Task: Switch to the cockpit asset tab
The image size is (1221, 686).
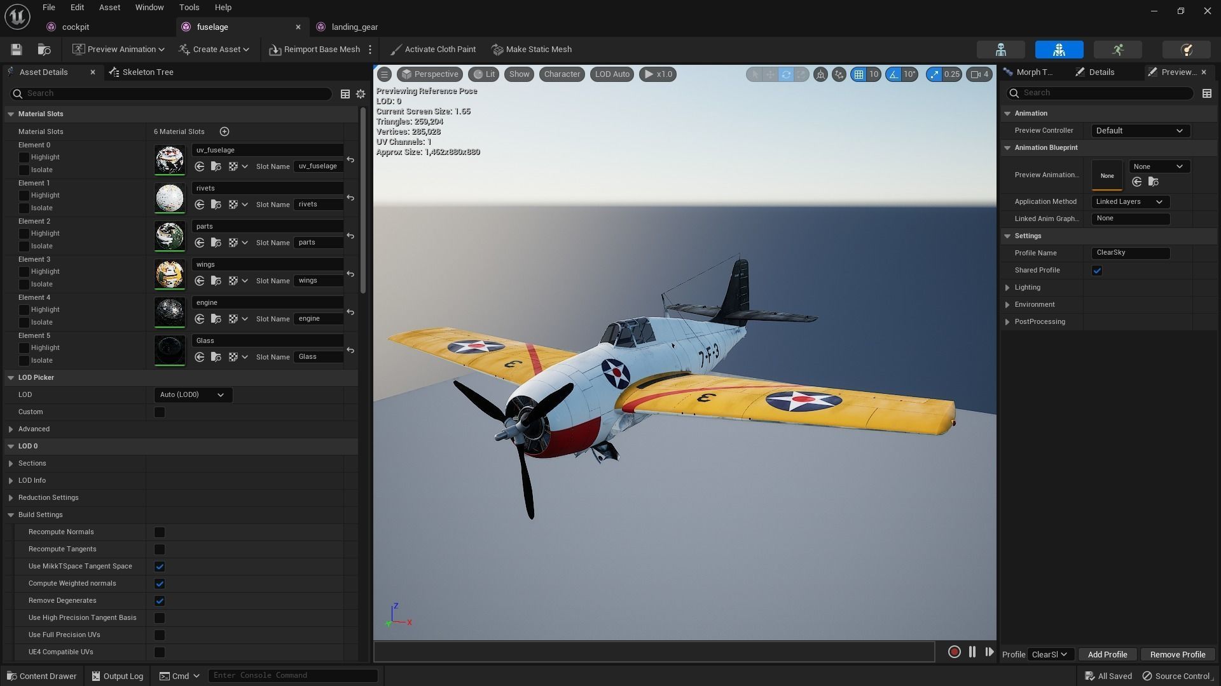Action: coord(75,27)
